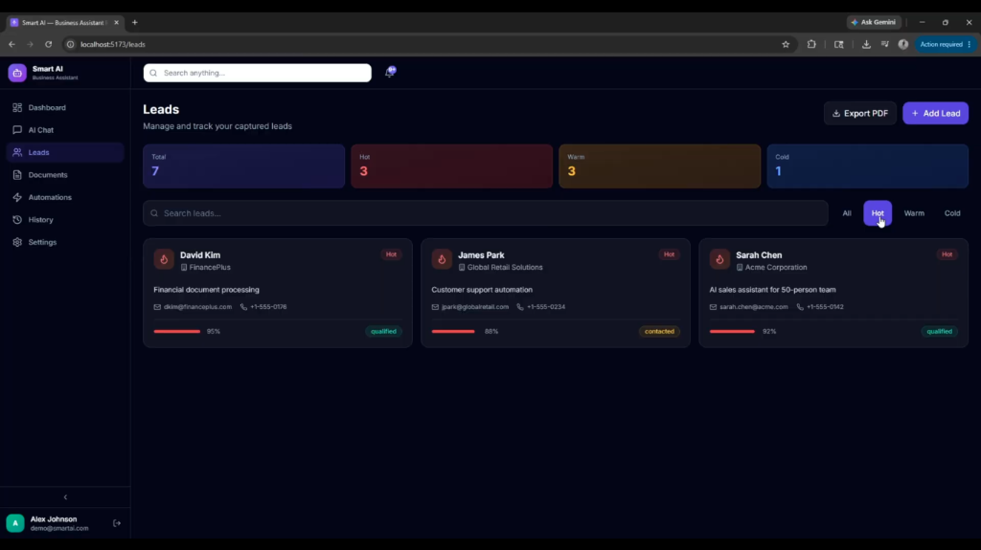
Task: Select the Leads sidebar item
Action: 65,152
